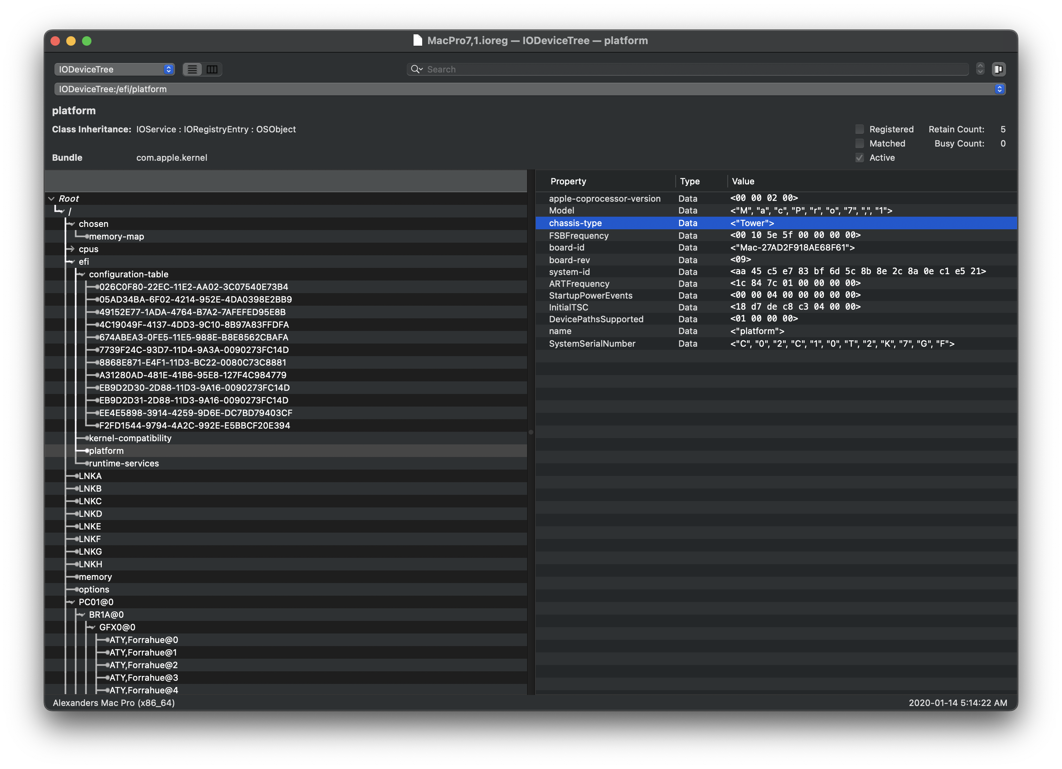The image size is (1062, 769).
Task: Enable the Matched checkbox
Action: coord(860,144)
